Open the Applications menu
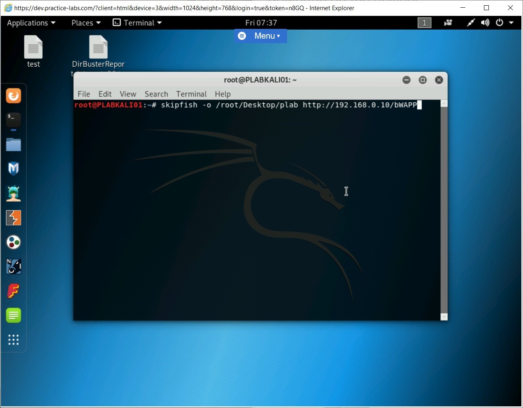Image resolution: width=523 pixels, height=408 pixels. point(28,23)
